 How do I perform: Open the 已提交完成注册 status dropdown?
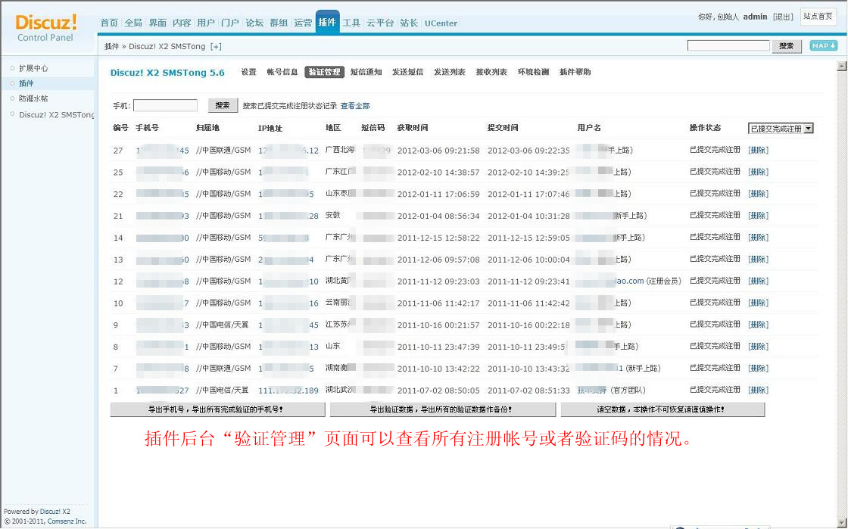[x=781, y=129]
